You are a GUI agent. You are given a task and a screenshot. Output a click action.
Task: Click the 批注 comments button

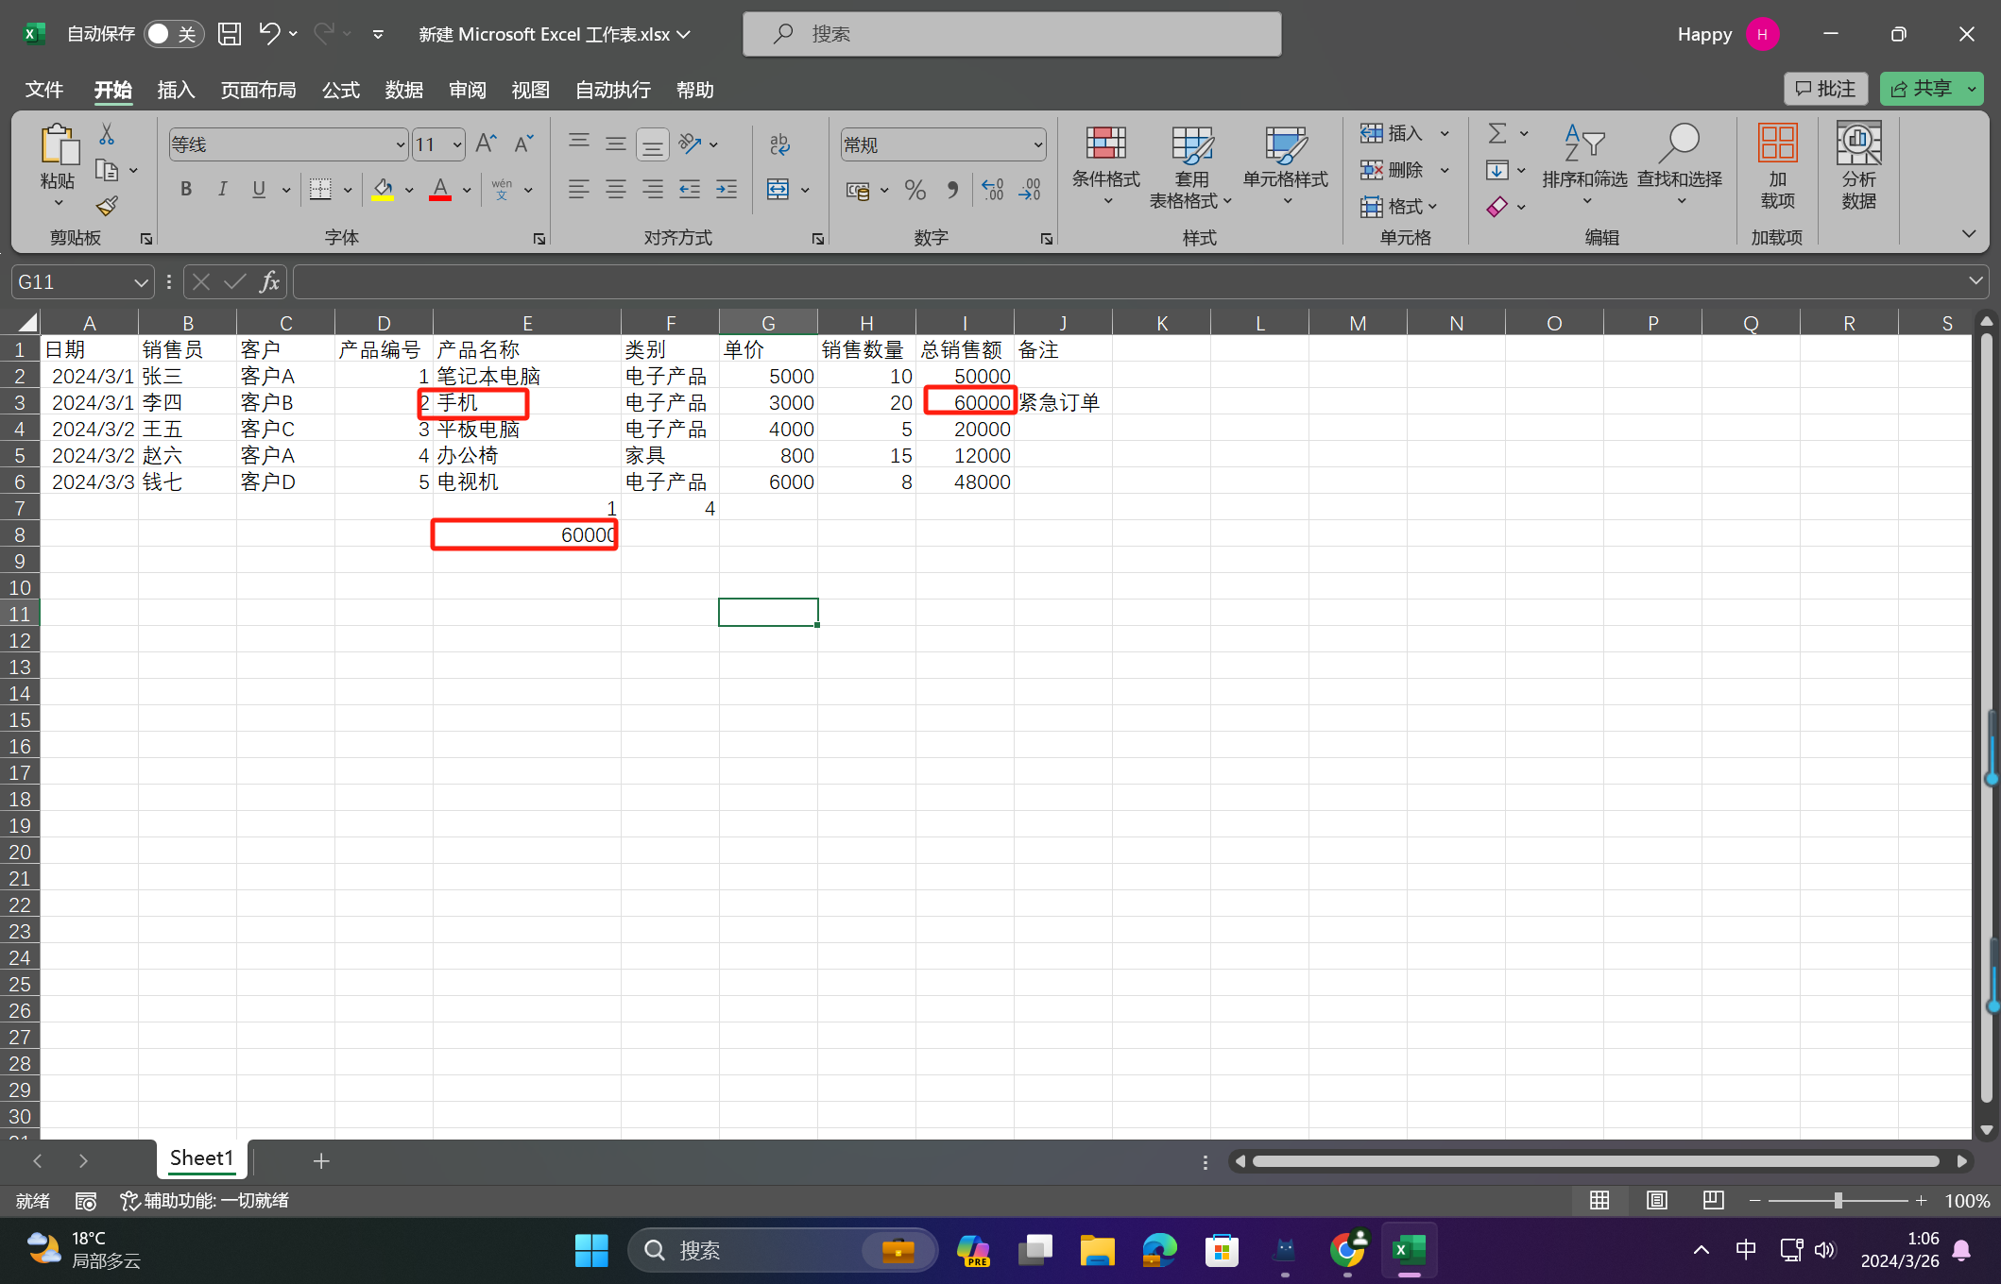(1825, 89)
